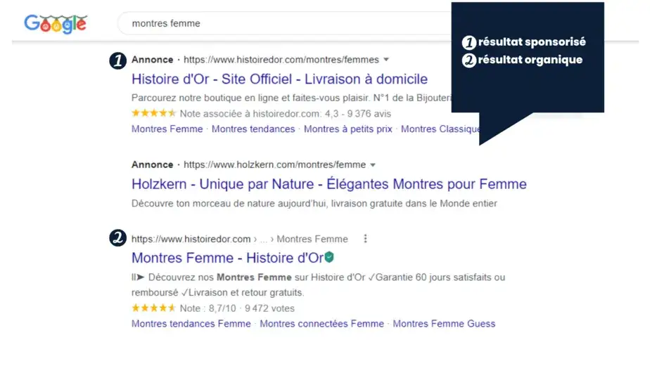The height and width of the screenshot is (366, 650).
Task: Open 'Histoire d'Or - Site Officiel - Livraison à domicile'
Action: pyautogui.click(x=279, y=79)
